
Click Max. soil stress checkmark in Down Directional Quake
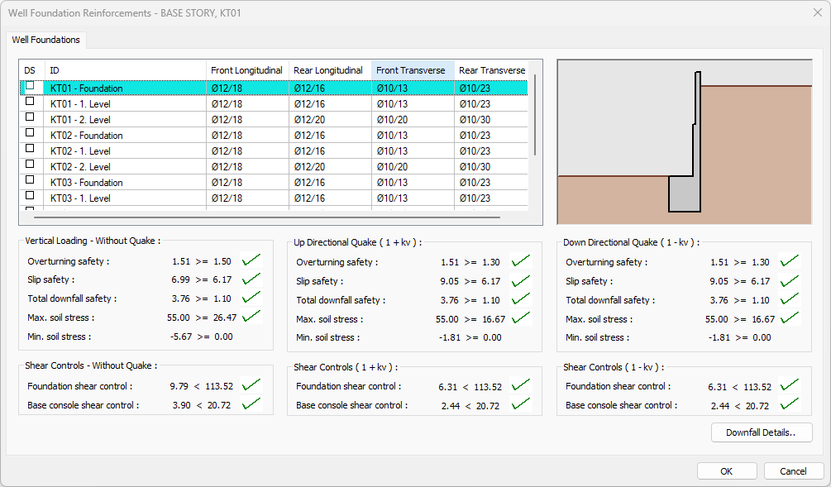tap(790, 318)
